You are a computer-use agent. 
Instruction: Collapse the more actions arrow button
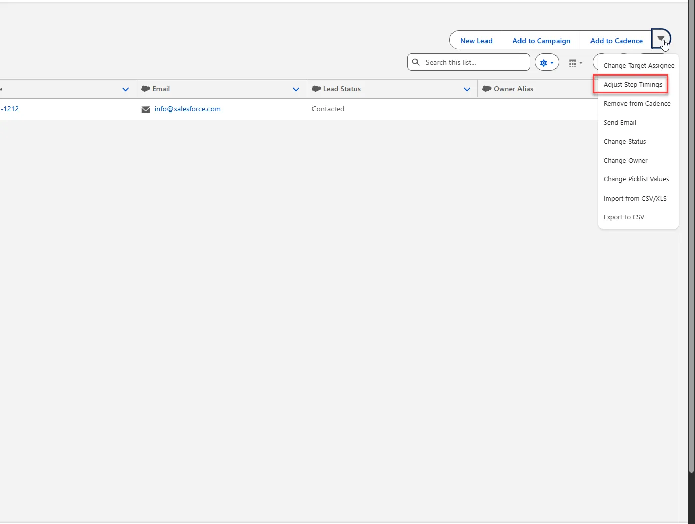[661, 39]
